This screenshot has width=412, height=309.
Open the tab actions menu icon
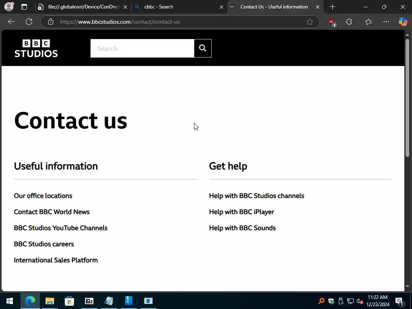click(x=24, y=7)
